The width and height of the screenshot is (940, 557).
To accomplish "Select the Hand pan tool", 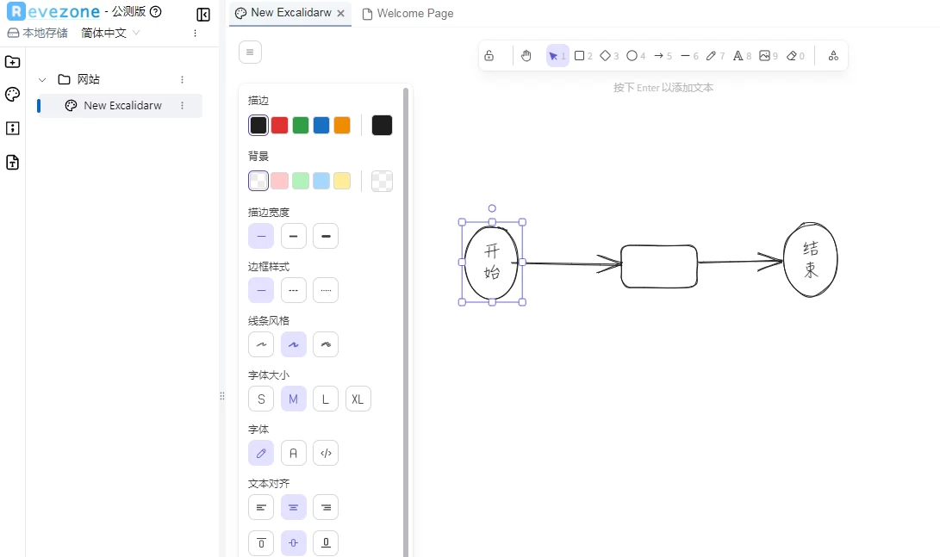I will (526, 56).
